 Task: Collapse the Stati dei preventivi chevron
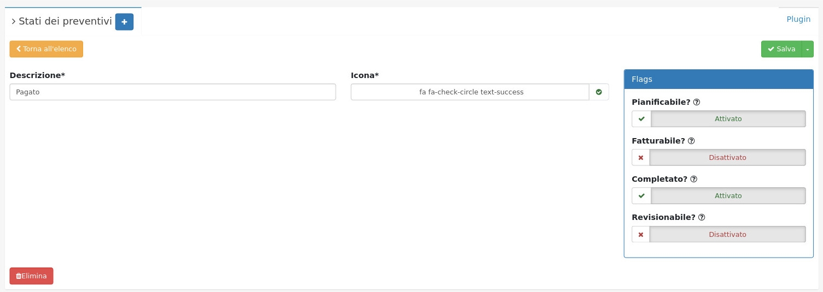pyautogui.click(x=13, y=22)
